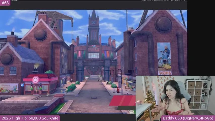Click the red awning at street bottom right
This screenshot has width=215, height=121.
coord(123,101)
